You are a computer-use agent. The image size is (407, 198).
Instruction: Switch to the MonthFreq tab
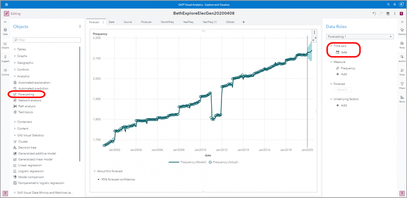(167, 22)
